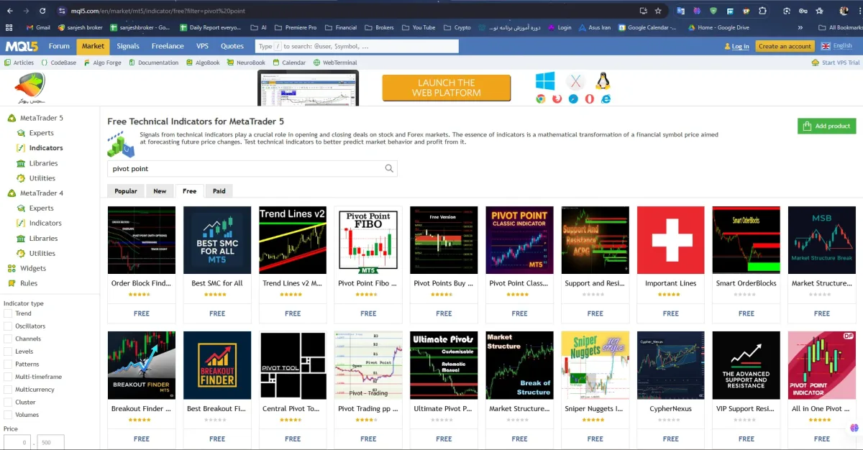Check the Multicurrency box
Image resolution: width=863 pixels, height=450 pixels.
click(x=8, y=390)
